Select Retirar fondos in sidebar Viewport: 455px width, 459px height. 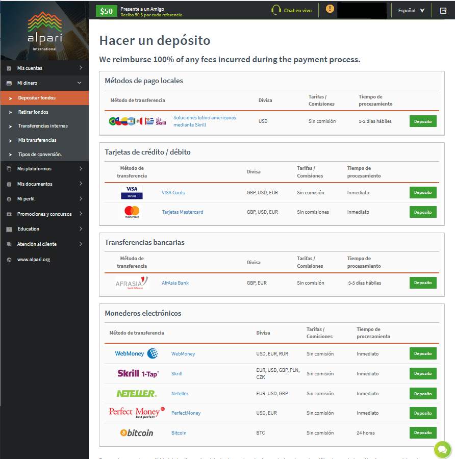(33, 112)
